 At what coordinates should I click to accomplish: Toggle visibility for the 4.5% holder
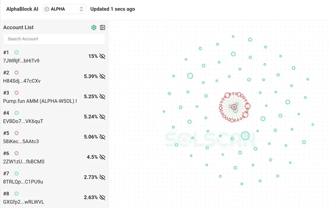tap(102, 157)
